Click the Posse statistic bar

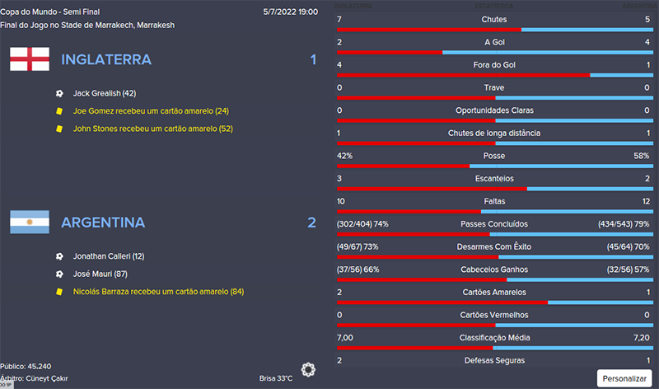[x=494, y=166]
